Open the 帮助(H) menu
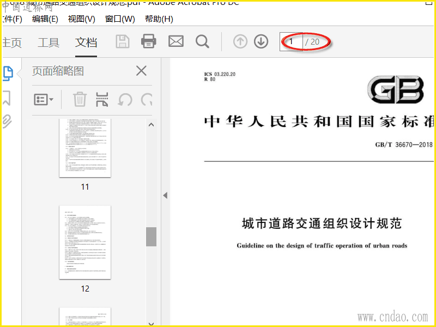 (159, 19)
